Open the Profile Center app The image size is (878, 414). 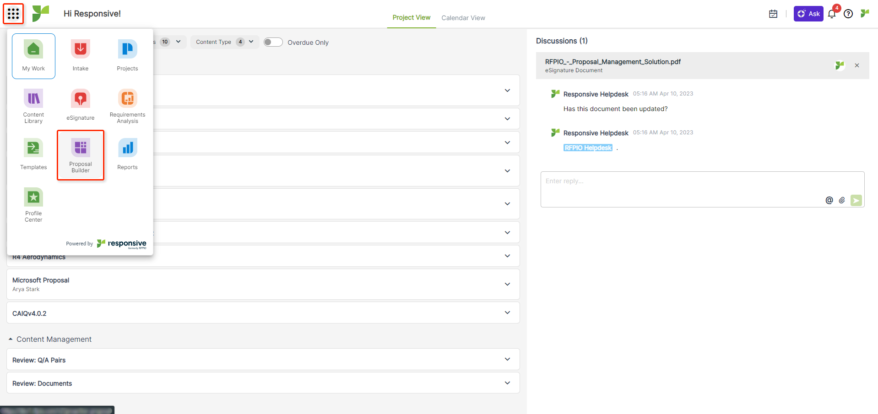pos(33,205)
